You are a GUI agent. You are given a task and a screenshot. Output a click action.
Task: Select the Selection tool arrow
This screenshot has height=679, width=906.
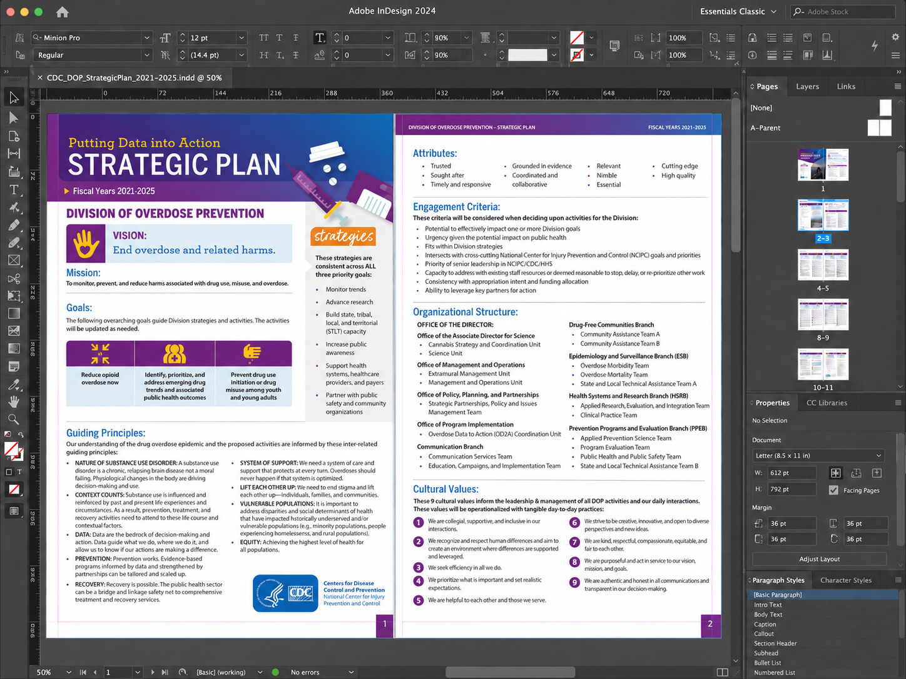click(14, 98)
